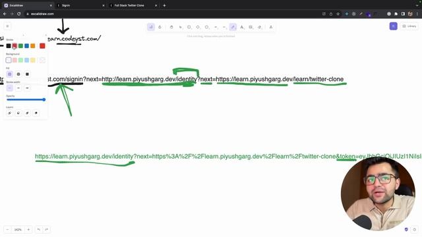Select the Rectangle shape tool
The width and height of the screenshot is (422, 237).
click(x=189, y=27)
